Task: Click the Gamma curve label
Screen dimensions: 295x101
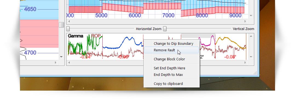Action: click(x=76, y=36)
